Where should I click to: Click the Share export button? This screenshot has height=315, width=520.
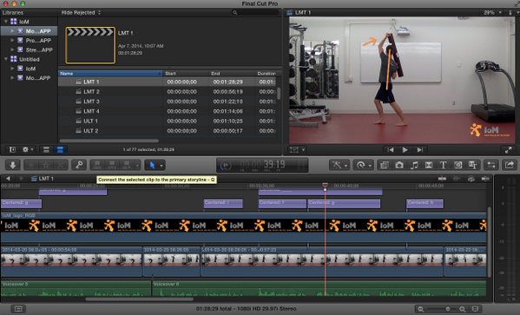tap(510, 165)
